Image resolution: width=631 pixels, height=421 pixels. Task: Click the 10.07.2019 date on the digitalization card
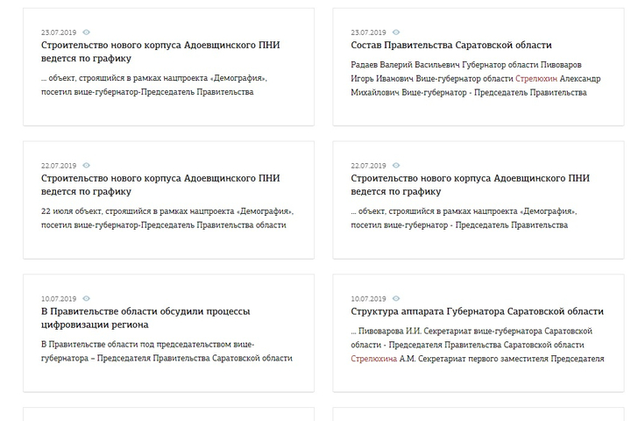pyautogui.click(x=59, y=299)
